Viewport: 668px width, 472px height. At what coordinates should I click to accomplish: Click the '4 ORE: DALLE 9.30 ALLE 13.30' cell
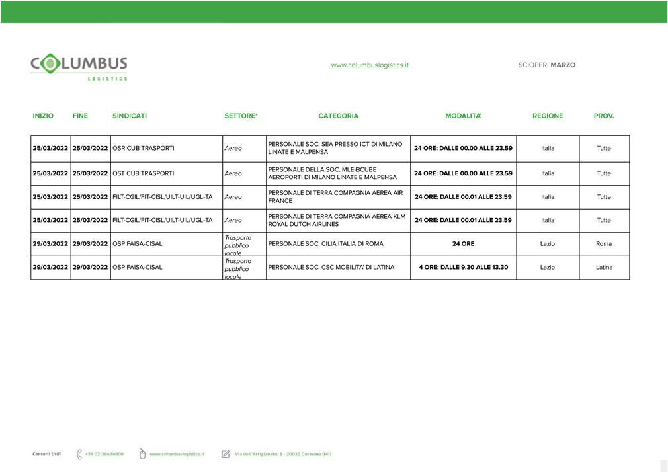tap(463, 268)
